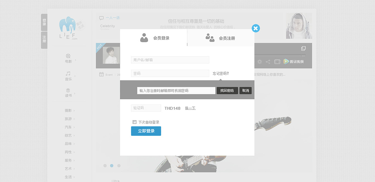375x182 pixels.
Task: Expand the 摄影 category chevron
Action: coord(74,110)
